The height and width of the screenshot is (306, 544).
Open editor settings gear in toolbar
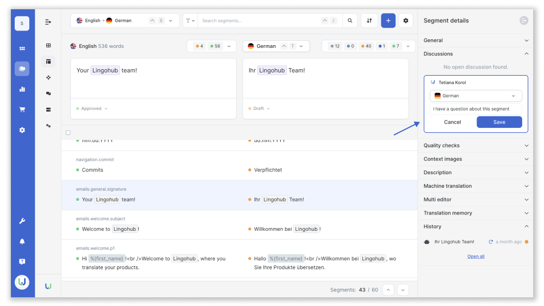point(406,21)
